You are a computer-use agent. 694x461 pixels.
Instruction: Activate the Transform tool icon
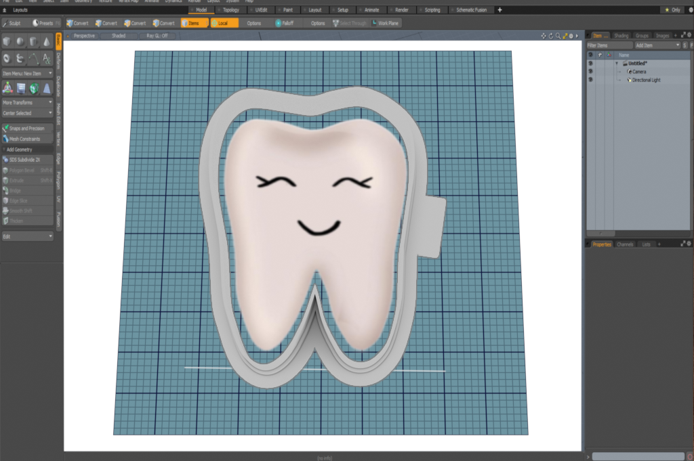(x=7, y=88)
